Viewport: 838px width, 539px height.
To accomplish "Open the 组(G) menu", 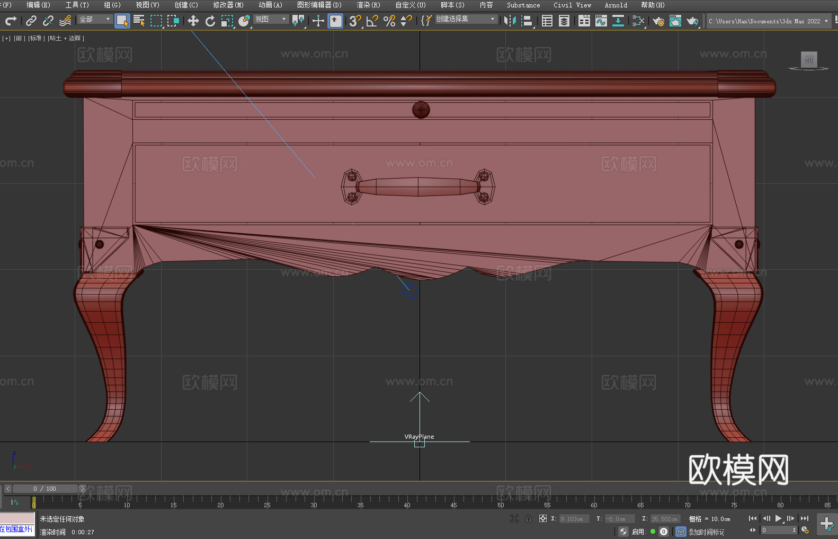I will coord(112,5).
